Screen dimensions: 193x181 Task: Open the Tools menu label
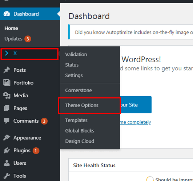point(20,176)
